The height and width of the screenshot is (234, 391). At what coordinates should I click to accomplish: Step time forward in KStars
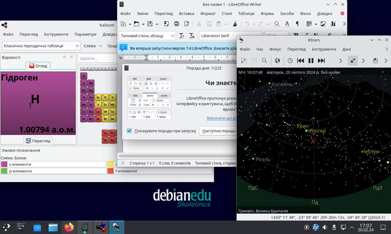point(321,61)
